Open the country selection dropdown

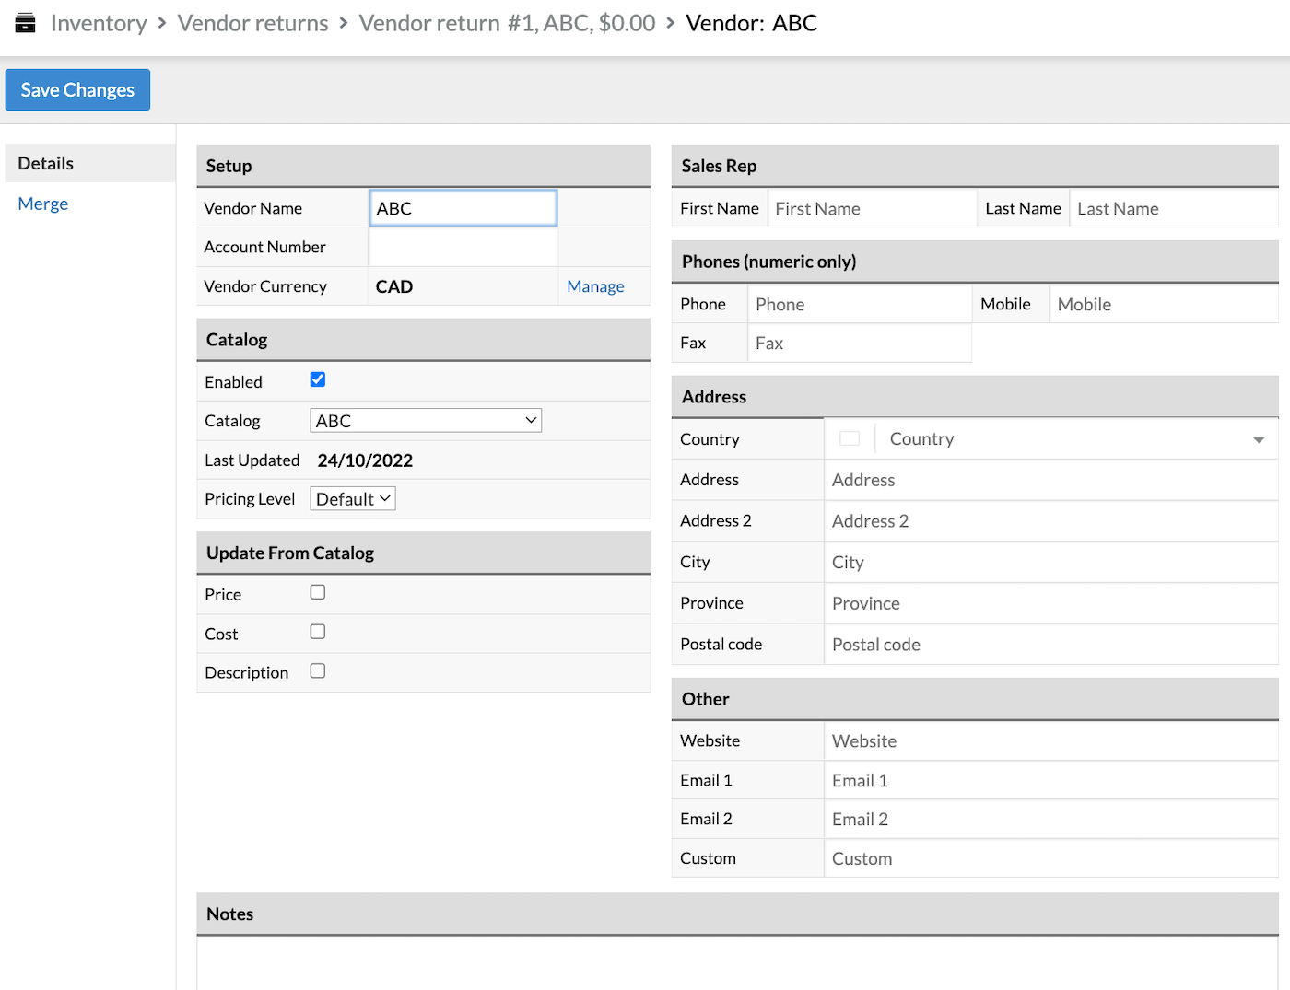1259,439
